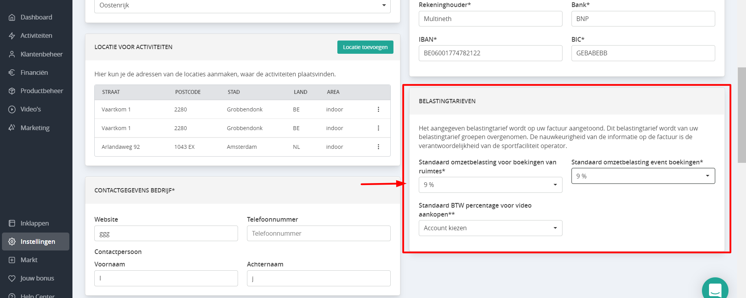Image resolution: width=746 pixels, height=298 pixels.
Task: Click the Productbeheer box icon
Action: (12, 91)
